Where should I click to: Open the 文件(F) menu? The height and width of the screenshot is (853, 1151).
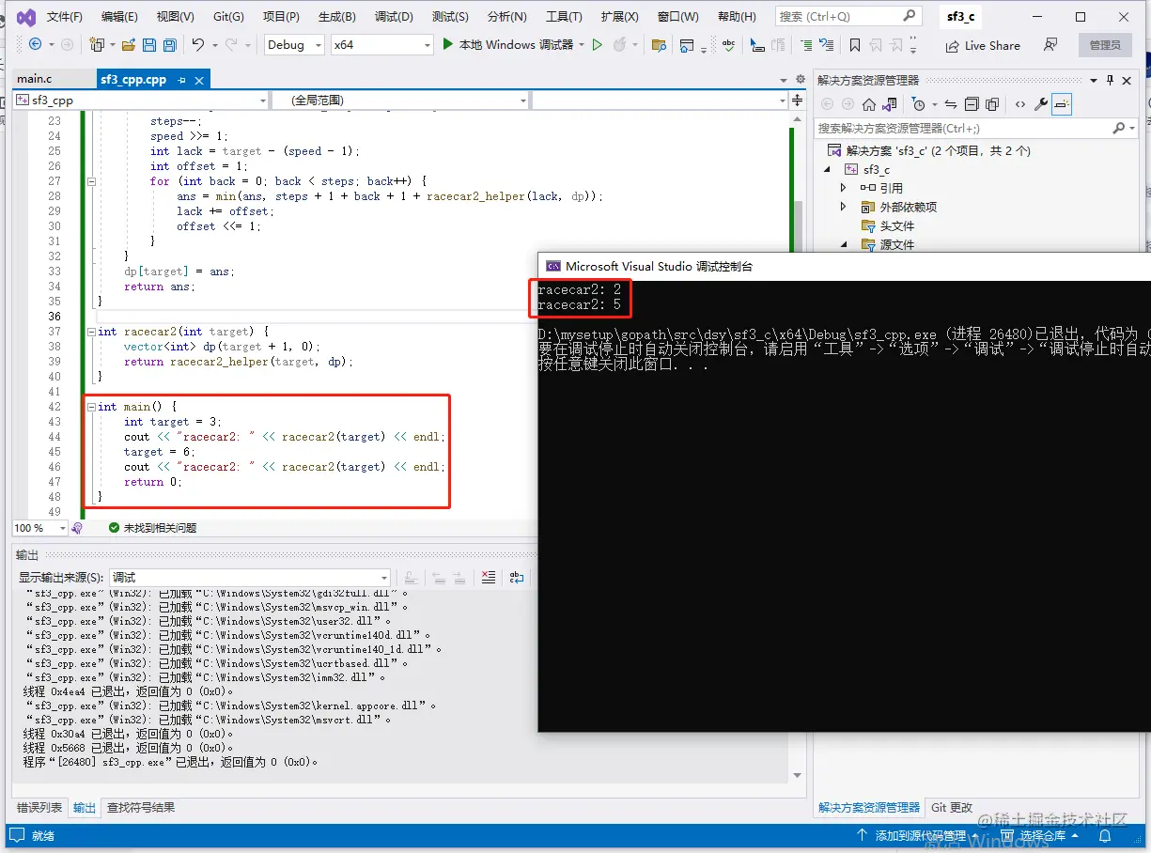click(64, 17)
